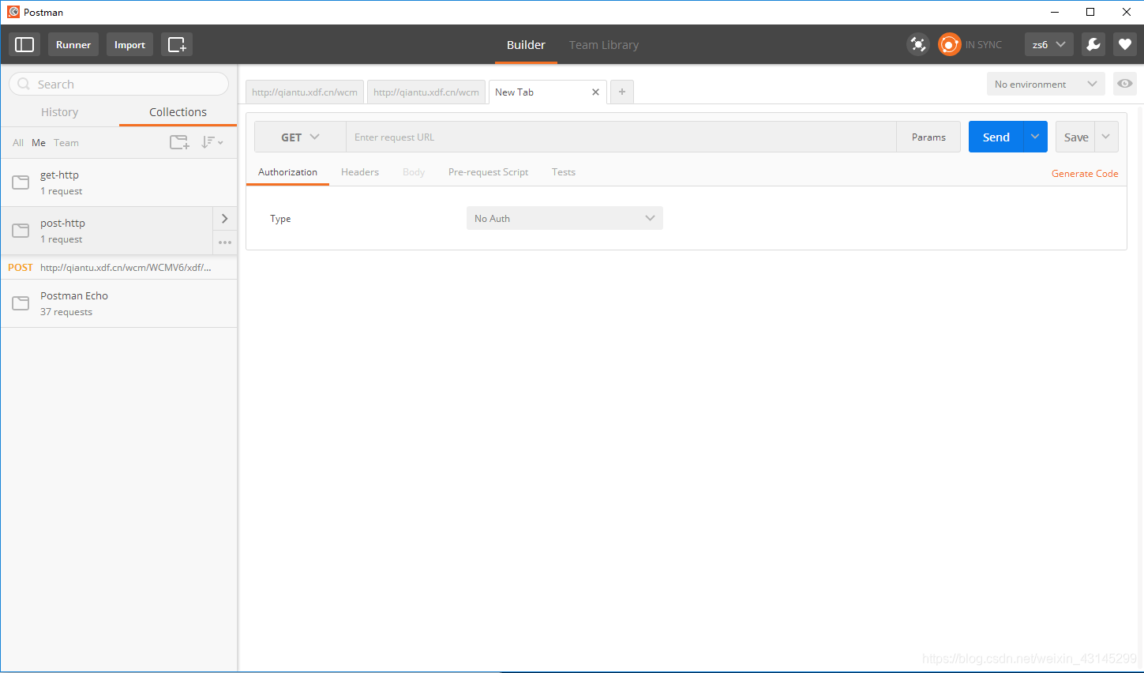
Task: Open the Save options dropdown arrow
Action: click(x=1106, y=137)
